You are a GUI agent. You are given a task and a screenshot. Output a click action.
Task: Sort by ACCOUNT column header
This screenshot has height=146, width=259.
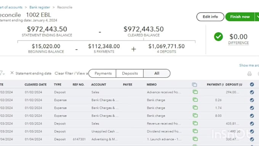(99, 85)
